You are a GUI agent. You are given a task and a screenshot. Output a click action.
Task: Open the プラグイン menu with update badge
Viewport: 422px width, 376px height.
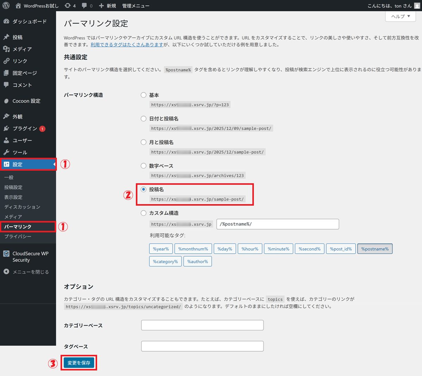(x=25, y=129)
